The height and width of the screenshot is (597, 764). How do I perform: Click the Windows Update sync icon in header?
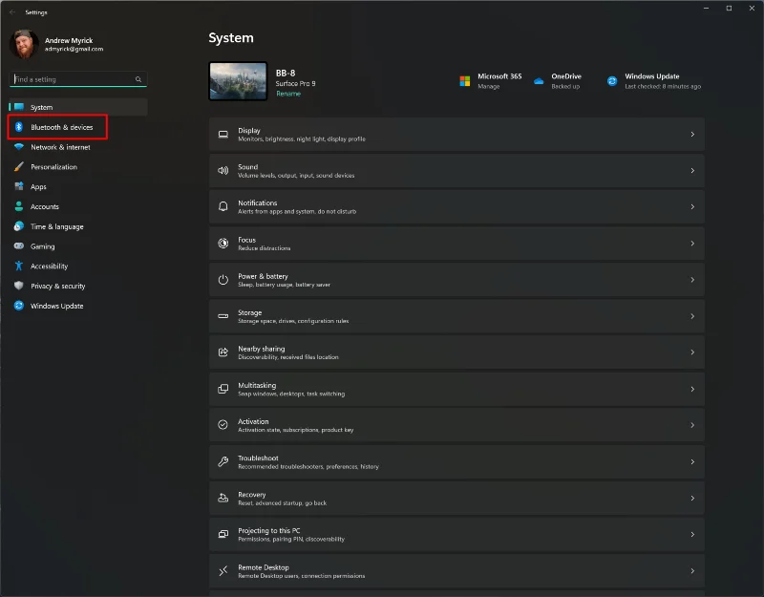click(x=612, y=81)
